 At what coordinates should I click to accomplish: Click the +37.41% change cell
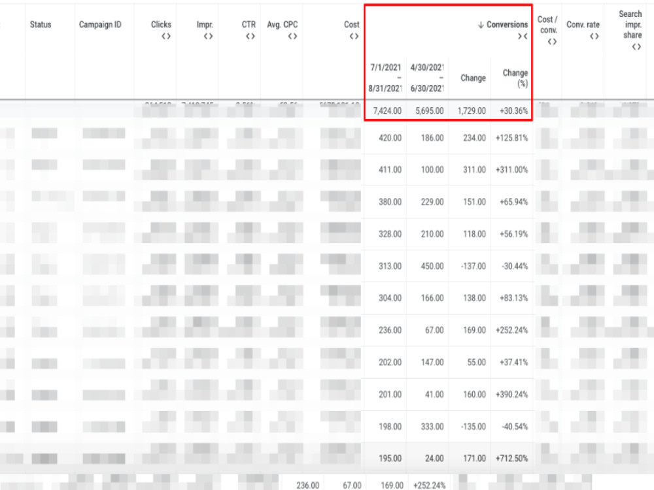click(514, 363)
